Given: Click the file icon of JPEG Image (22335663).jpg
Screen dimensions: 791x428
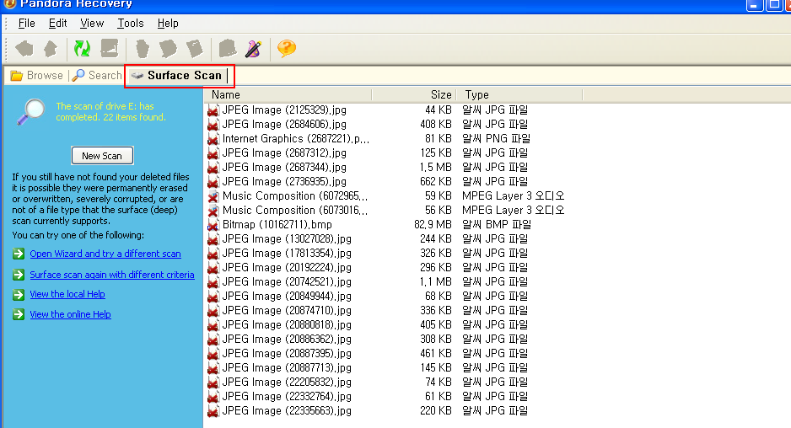Looking at the screenshot, I should click(213, 411).
